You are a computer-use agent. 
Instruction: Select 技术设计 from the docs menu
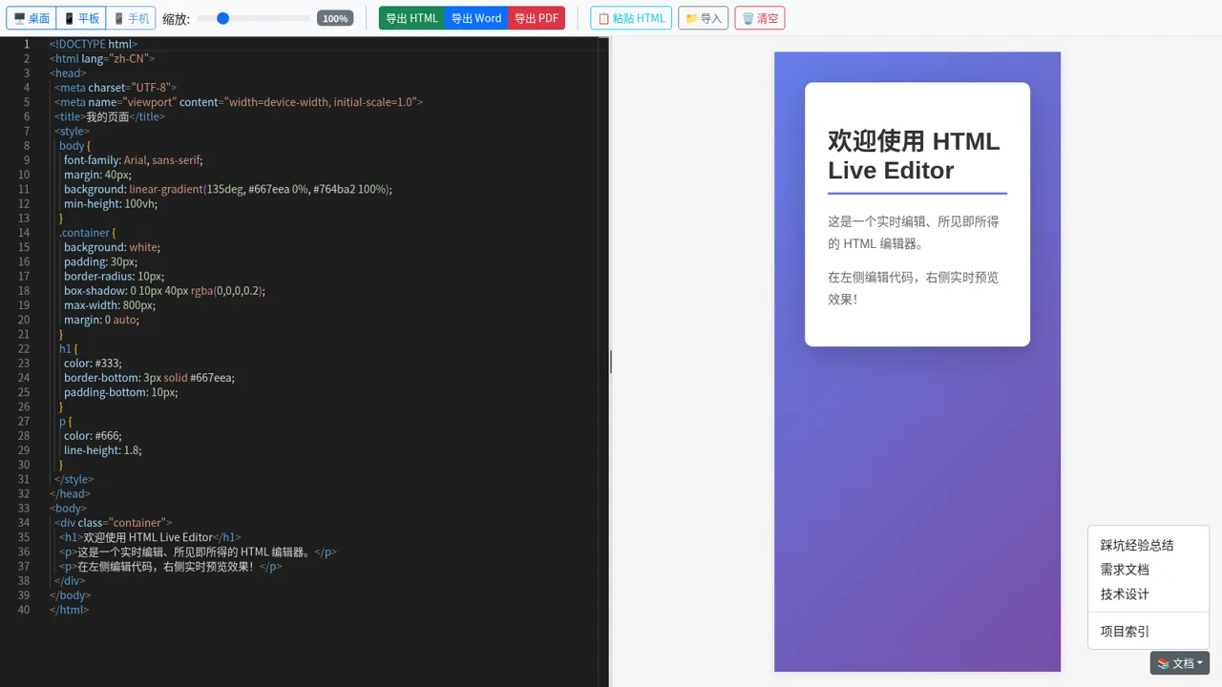(x=1148, y=594)
